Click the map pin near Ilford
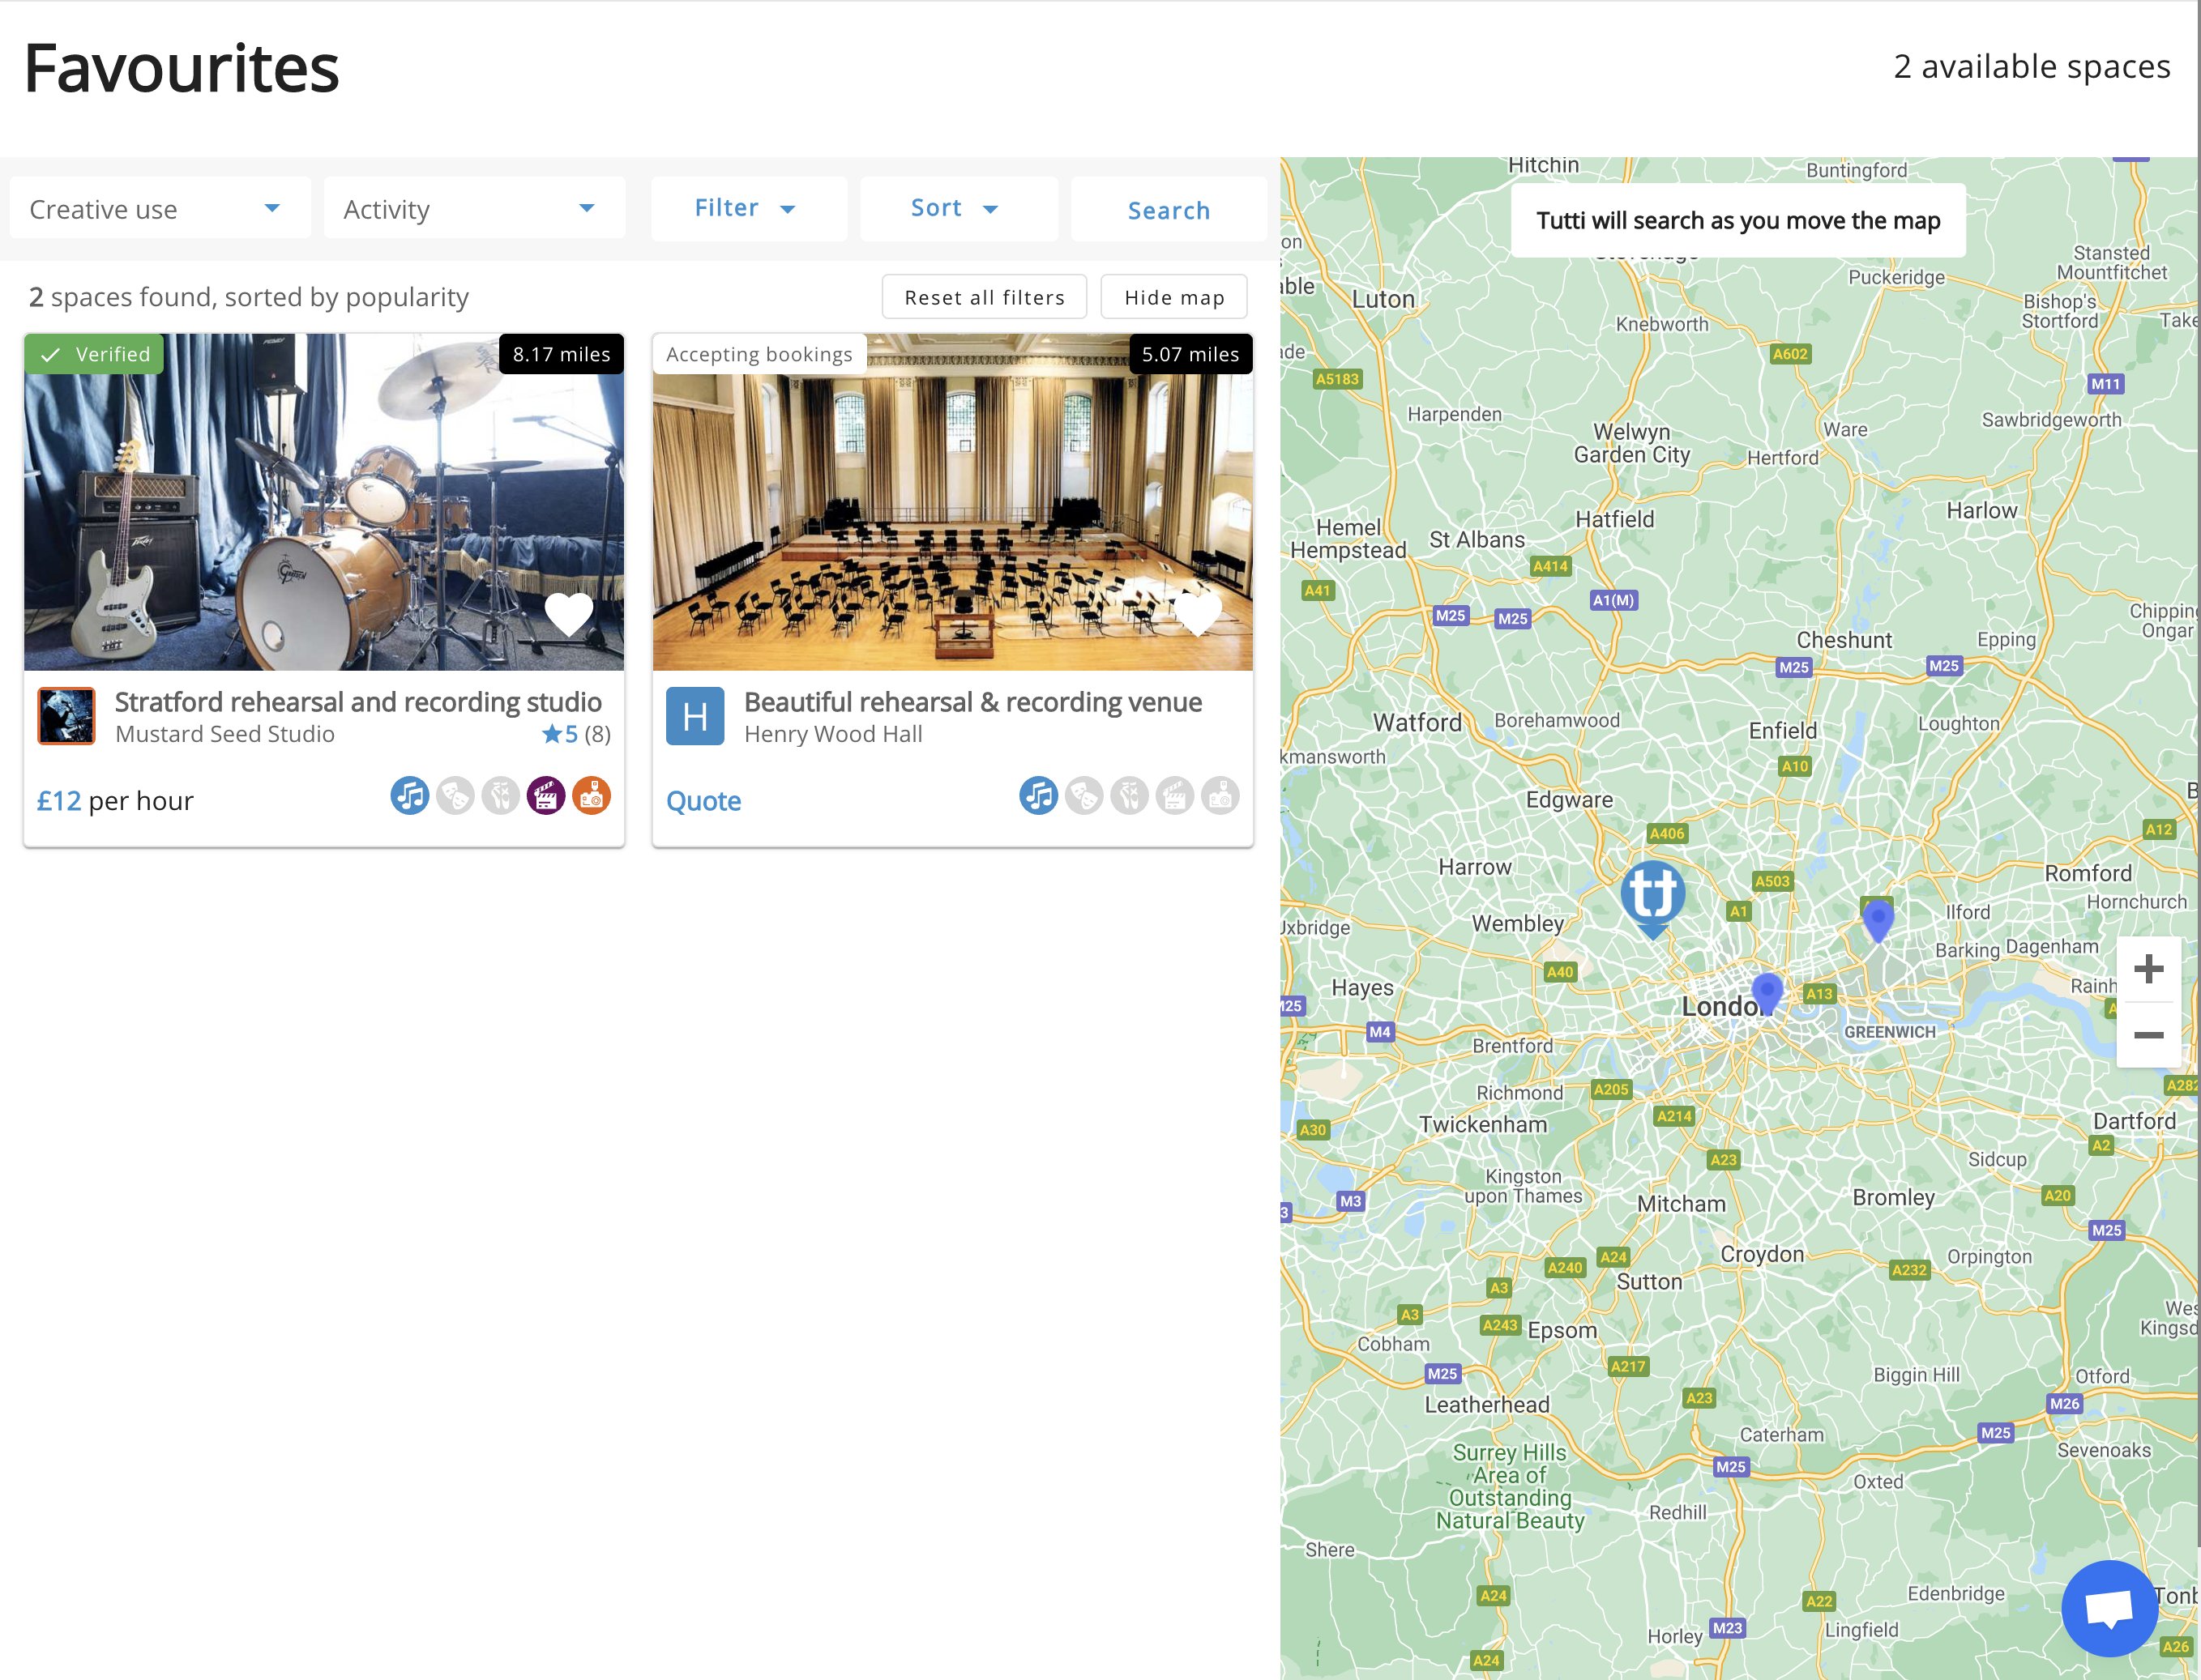This screenshot has width=2201, height=1680. (1877, 918)
